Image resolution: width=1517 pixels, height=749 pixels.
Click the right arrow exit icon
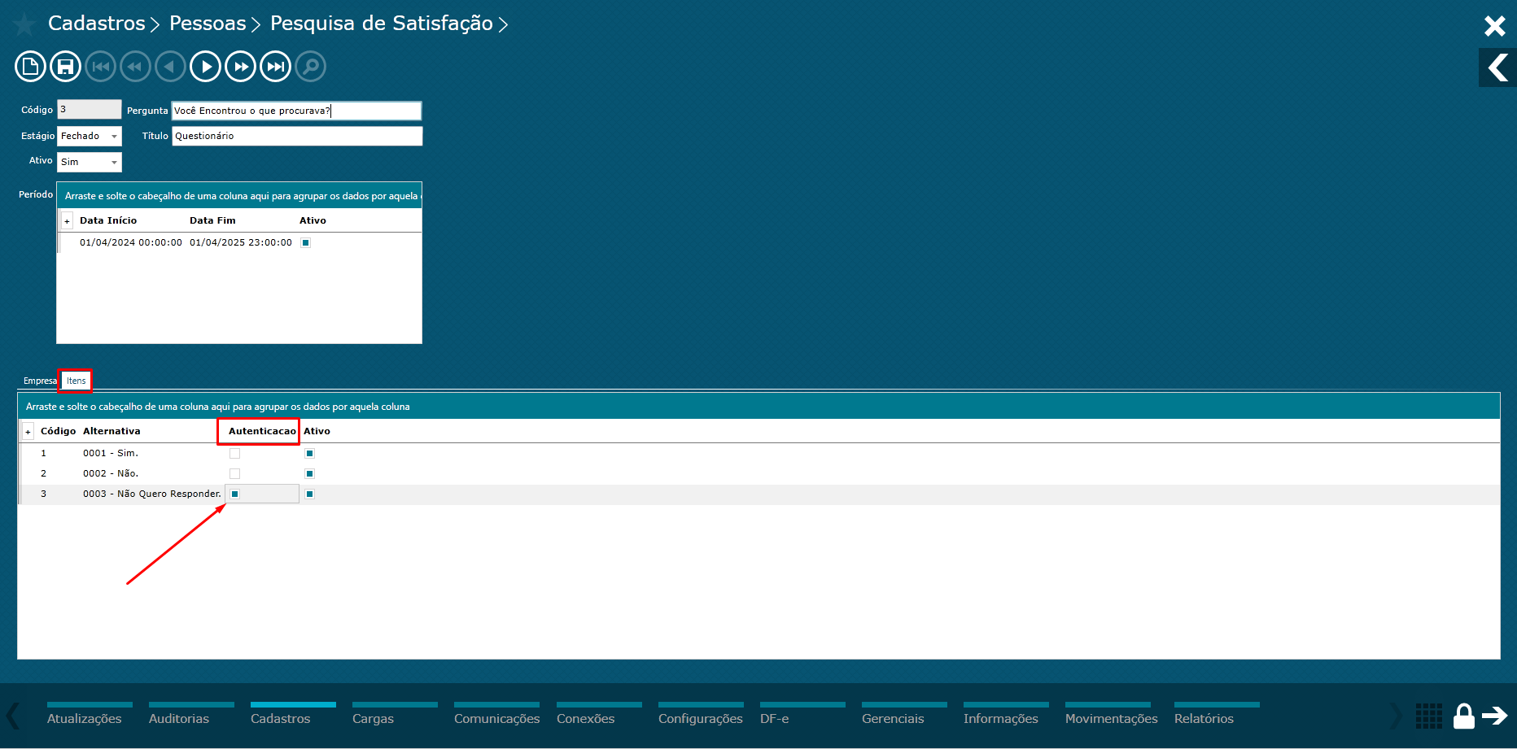pos(1494,716)
